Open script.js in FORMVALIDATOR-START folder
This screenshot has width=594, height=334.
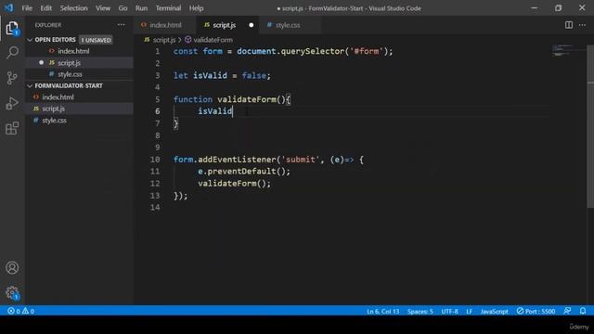point(79,109)
